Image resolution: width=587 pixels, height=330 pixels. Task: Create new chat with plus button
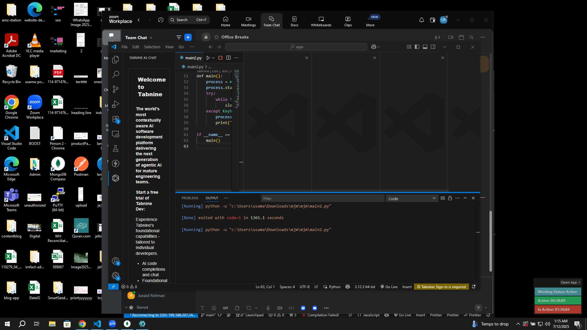[188, 37]
